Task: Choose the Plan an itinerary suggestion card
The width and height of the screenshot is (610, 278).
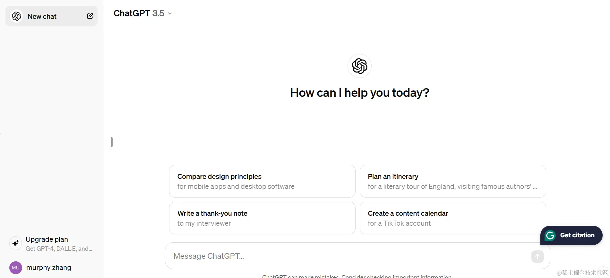Action: click(453, 181)
